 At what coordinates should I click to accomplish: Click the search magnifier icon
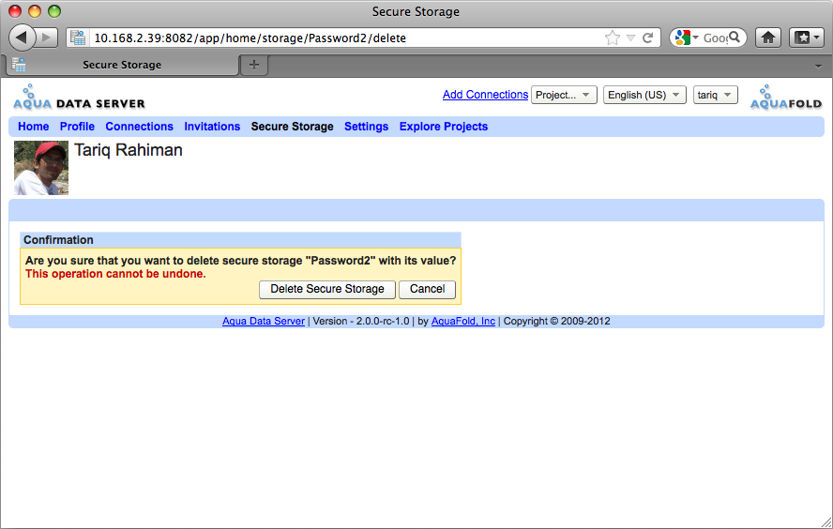pyautogui.click(x=735, y=38)
